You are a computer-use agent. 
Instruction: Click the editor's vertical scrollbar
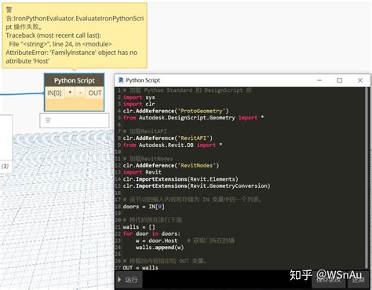point(367,178)
